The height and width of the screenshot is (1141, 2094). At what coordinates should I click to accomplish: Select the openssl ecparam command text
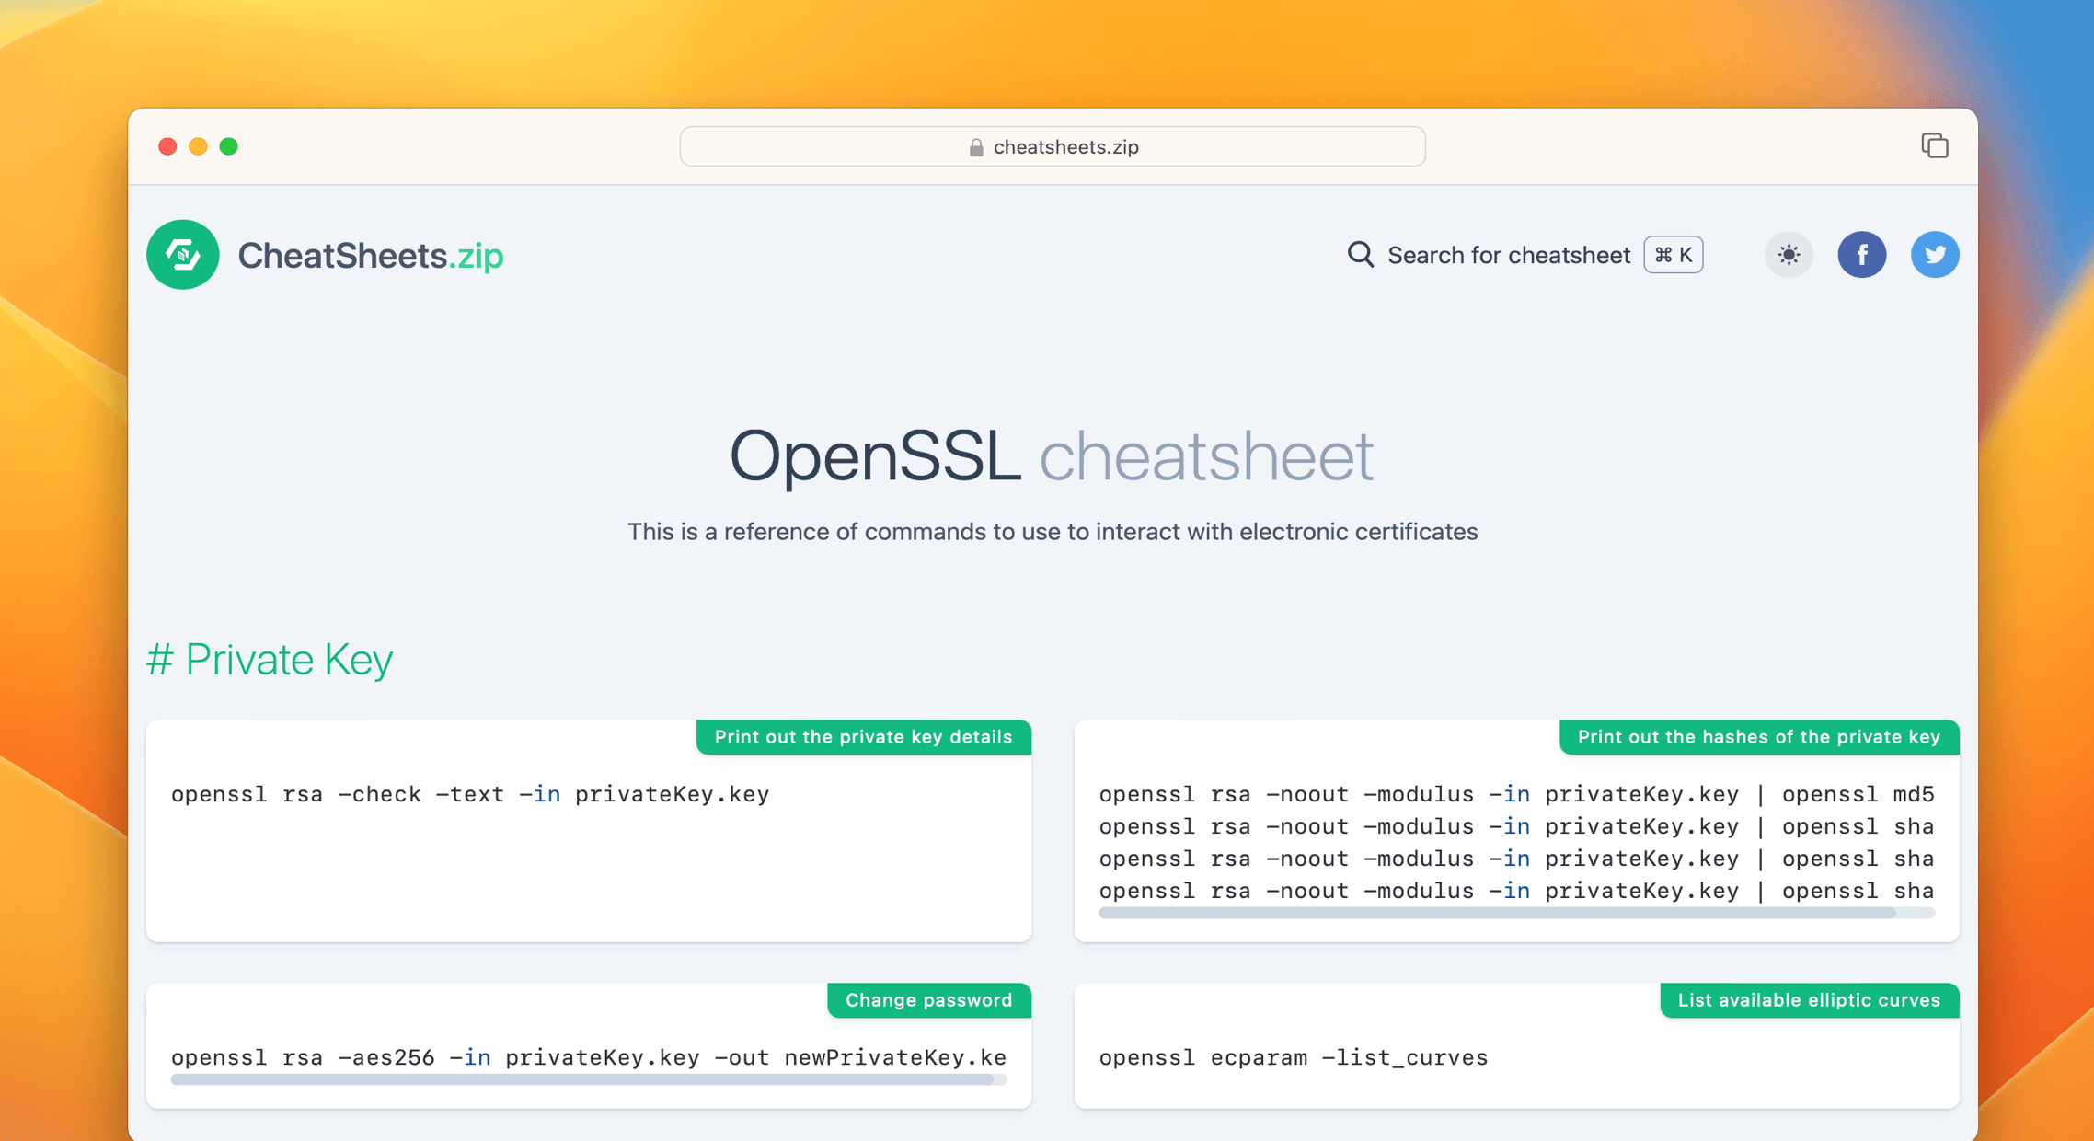(x=1292, y=1057)
